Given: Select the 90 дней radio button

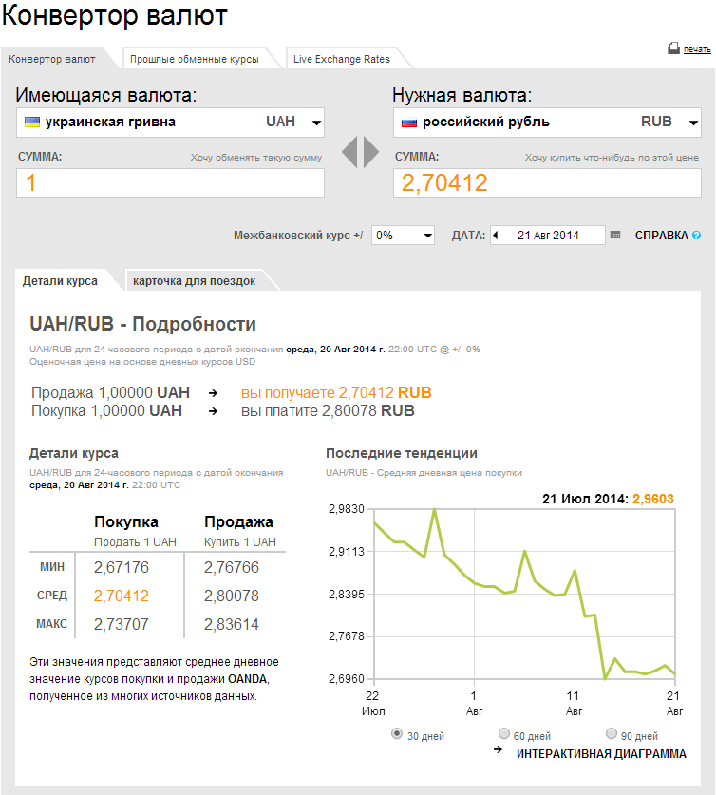Looking at the screenshot, I should pos(612,733).
